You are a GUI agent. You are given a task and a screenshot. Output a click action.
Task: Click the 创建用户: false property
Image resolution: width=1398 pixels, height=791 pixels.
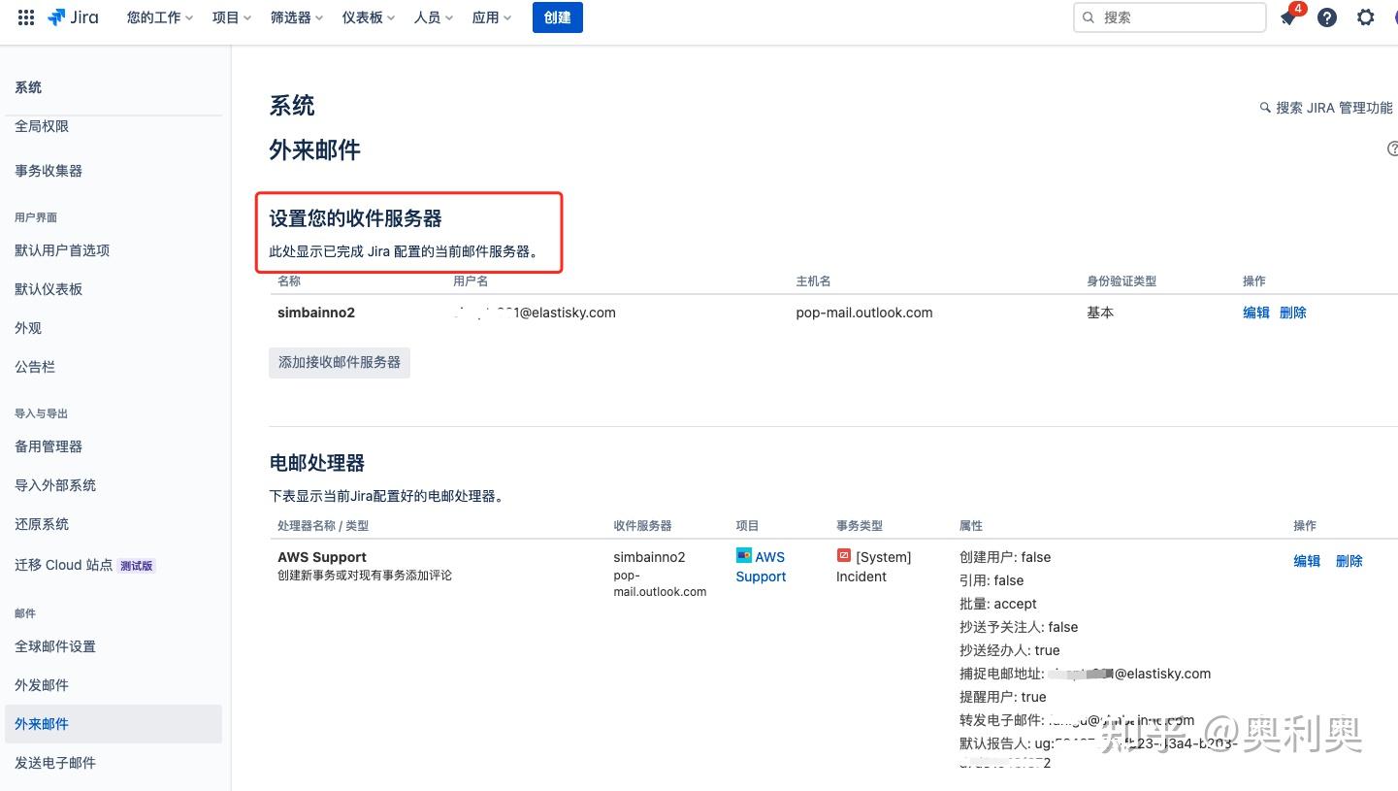tap(1005, 557)
